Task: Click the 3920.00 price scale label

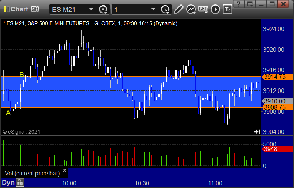Action: pos(274,50)
